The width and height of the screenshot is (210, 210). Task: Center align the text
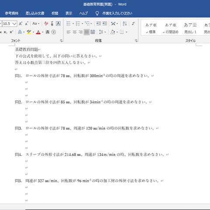pyautogui.click(x=74, y=32)
